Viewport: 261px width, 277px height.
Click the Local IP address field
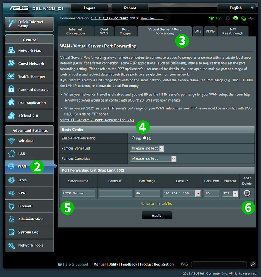tap(179, 193)
